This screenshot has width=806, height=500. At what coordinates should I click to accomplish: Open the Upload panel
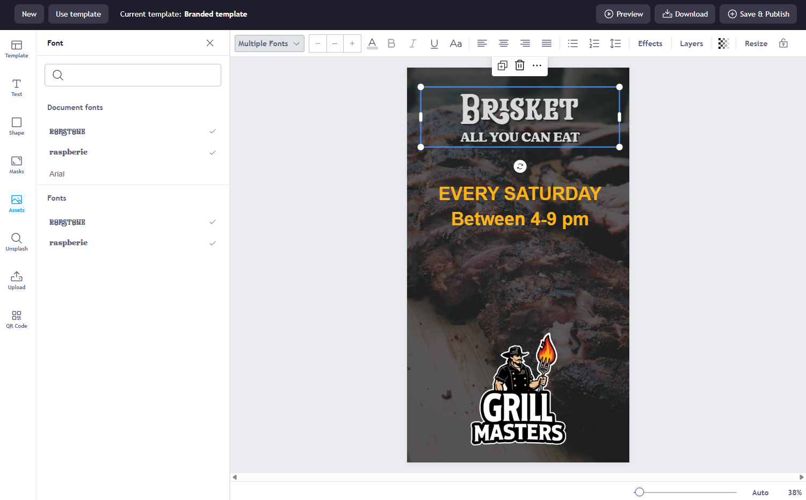(17, 280)
